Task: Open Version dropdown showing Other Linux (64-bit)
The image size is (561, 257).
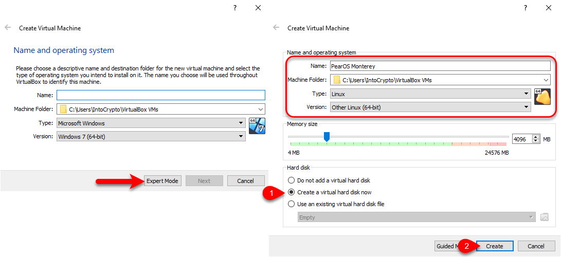Action: click(x=430, y=106)
